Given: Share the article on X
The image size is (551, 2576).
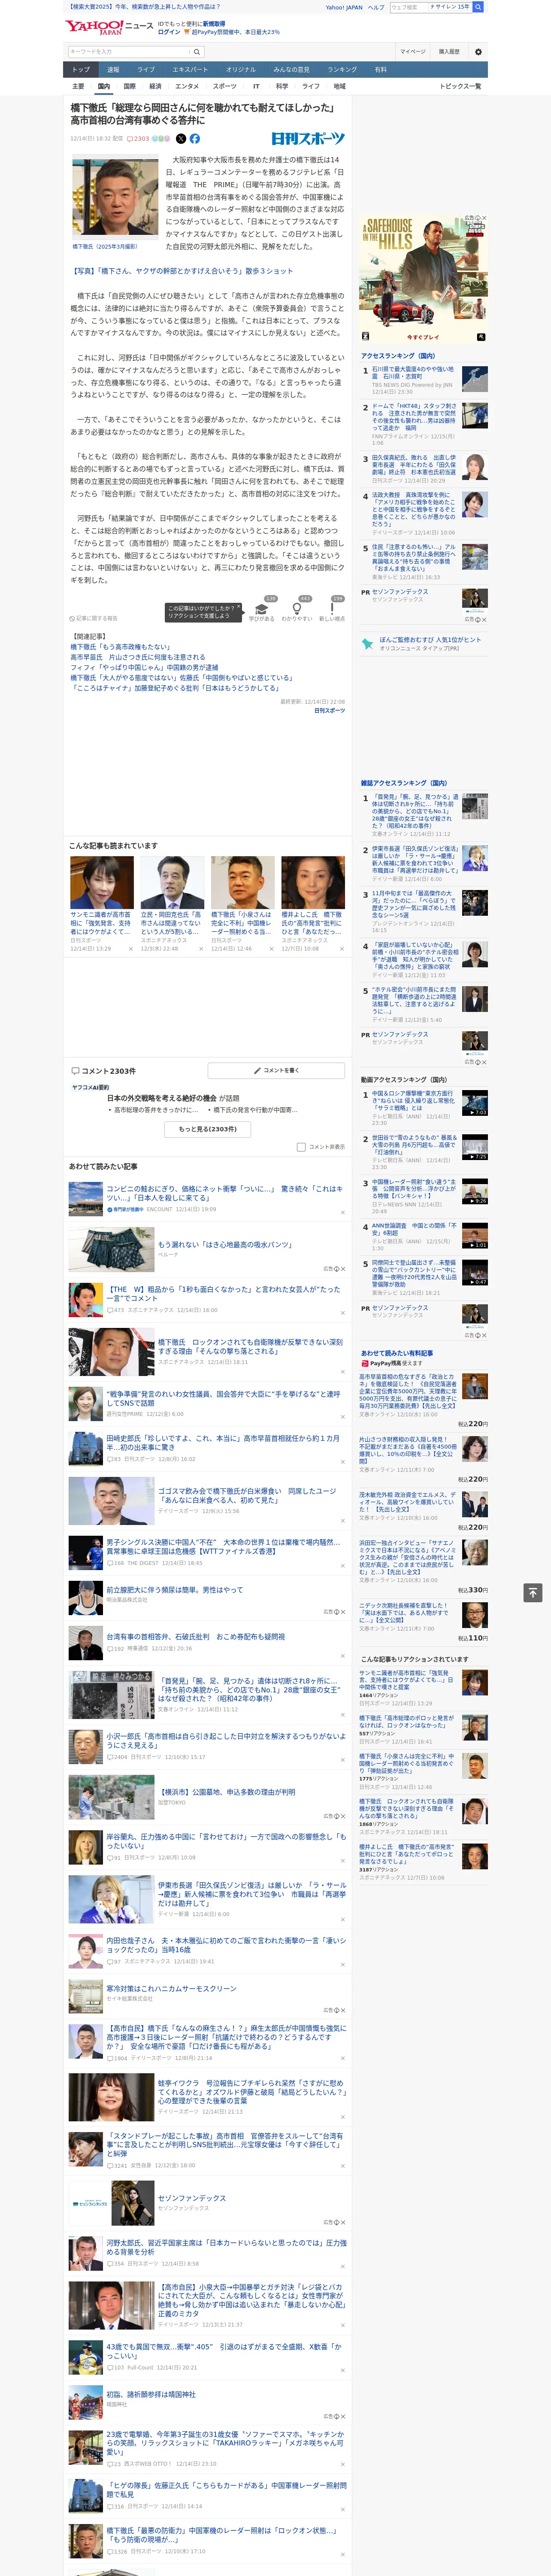Looking at the screenshot, I should click(x=181, y=139).
